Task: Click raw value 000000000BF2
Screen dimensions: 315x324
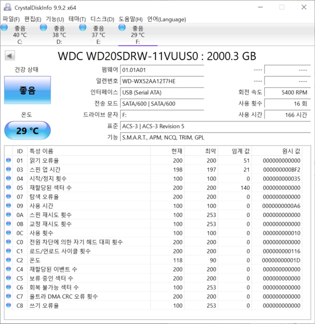Action: point(281,170)
